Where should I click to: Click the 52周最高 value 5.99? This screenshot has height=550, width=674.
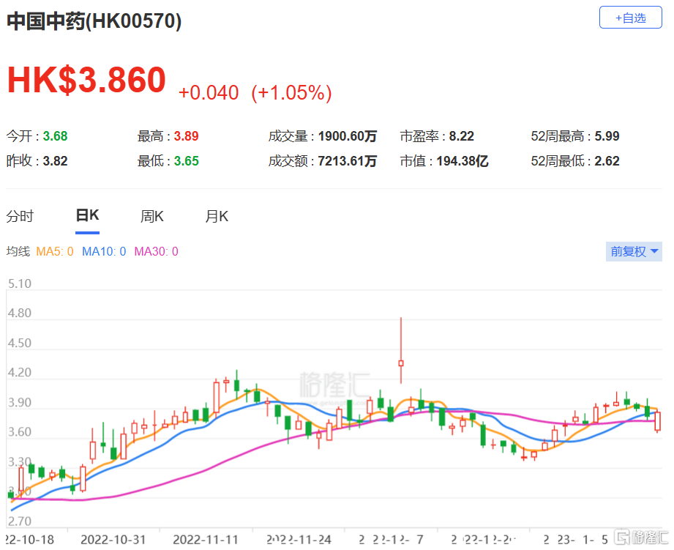click(607, 136)
